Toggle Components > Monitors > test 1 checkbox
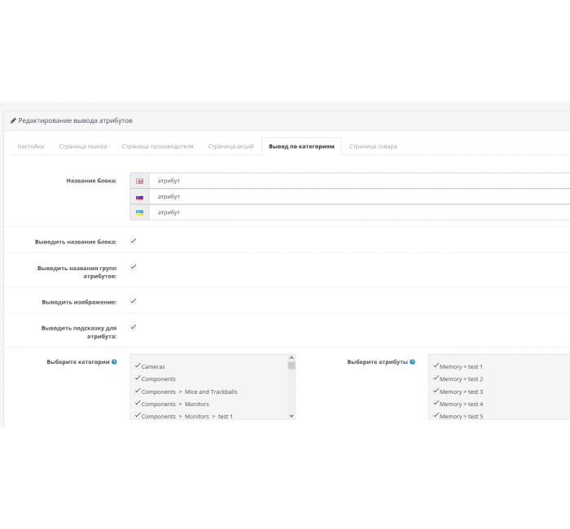Viewport: 570px width, 529px height. point(138,415)
